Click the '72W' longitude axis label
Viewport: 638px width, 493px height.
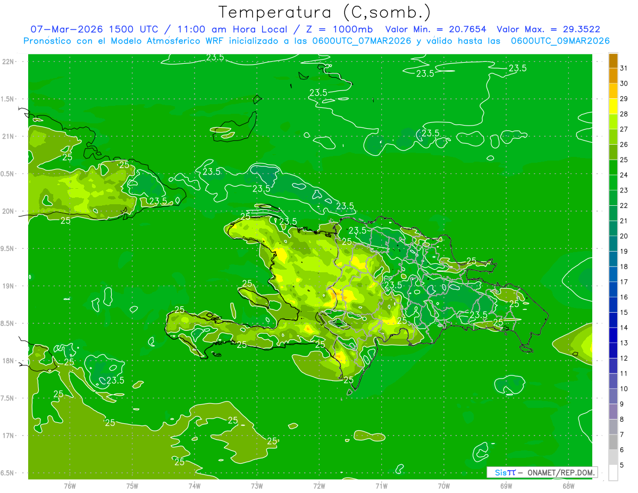tap(319, 486)
